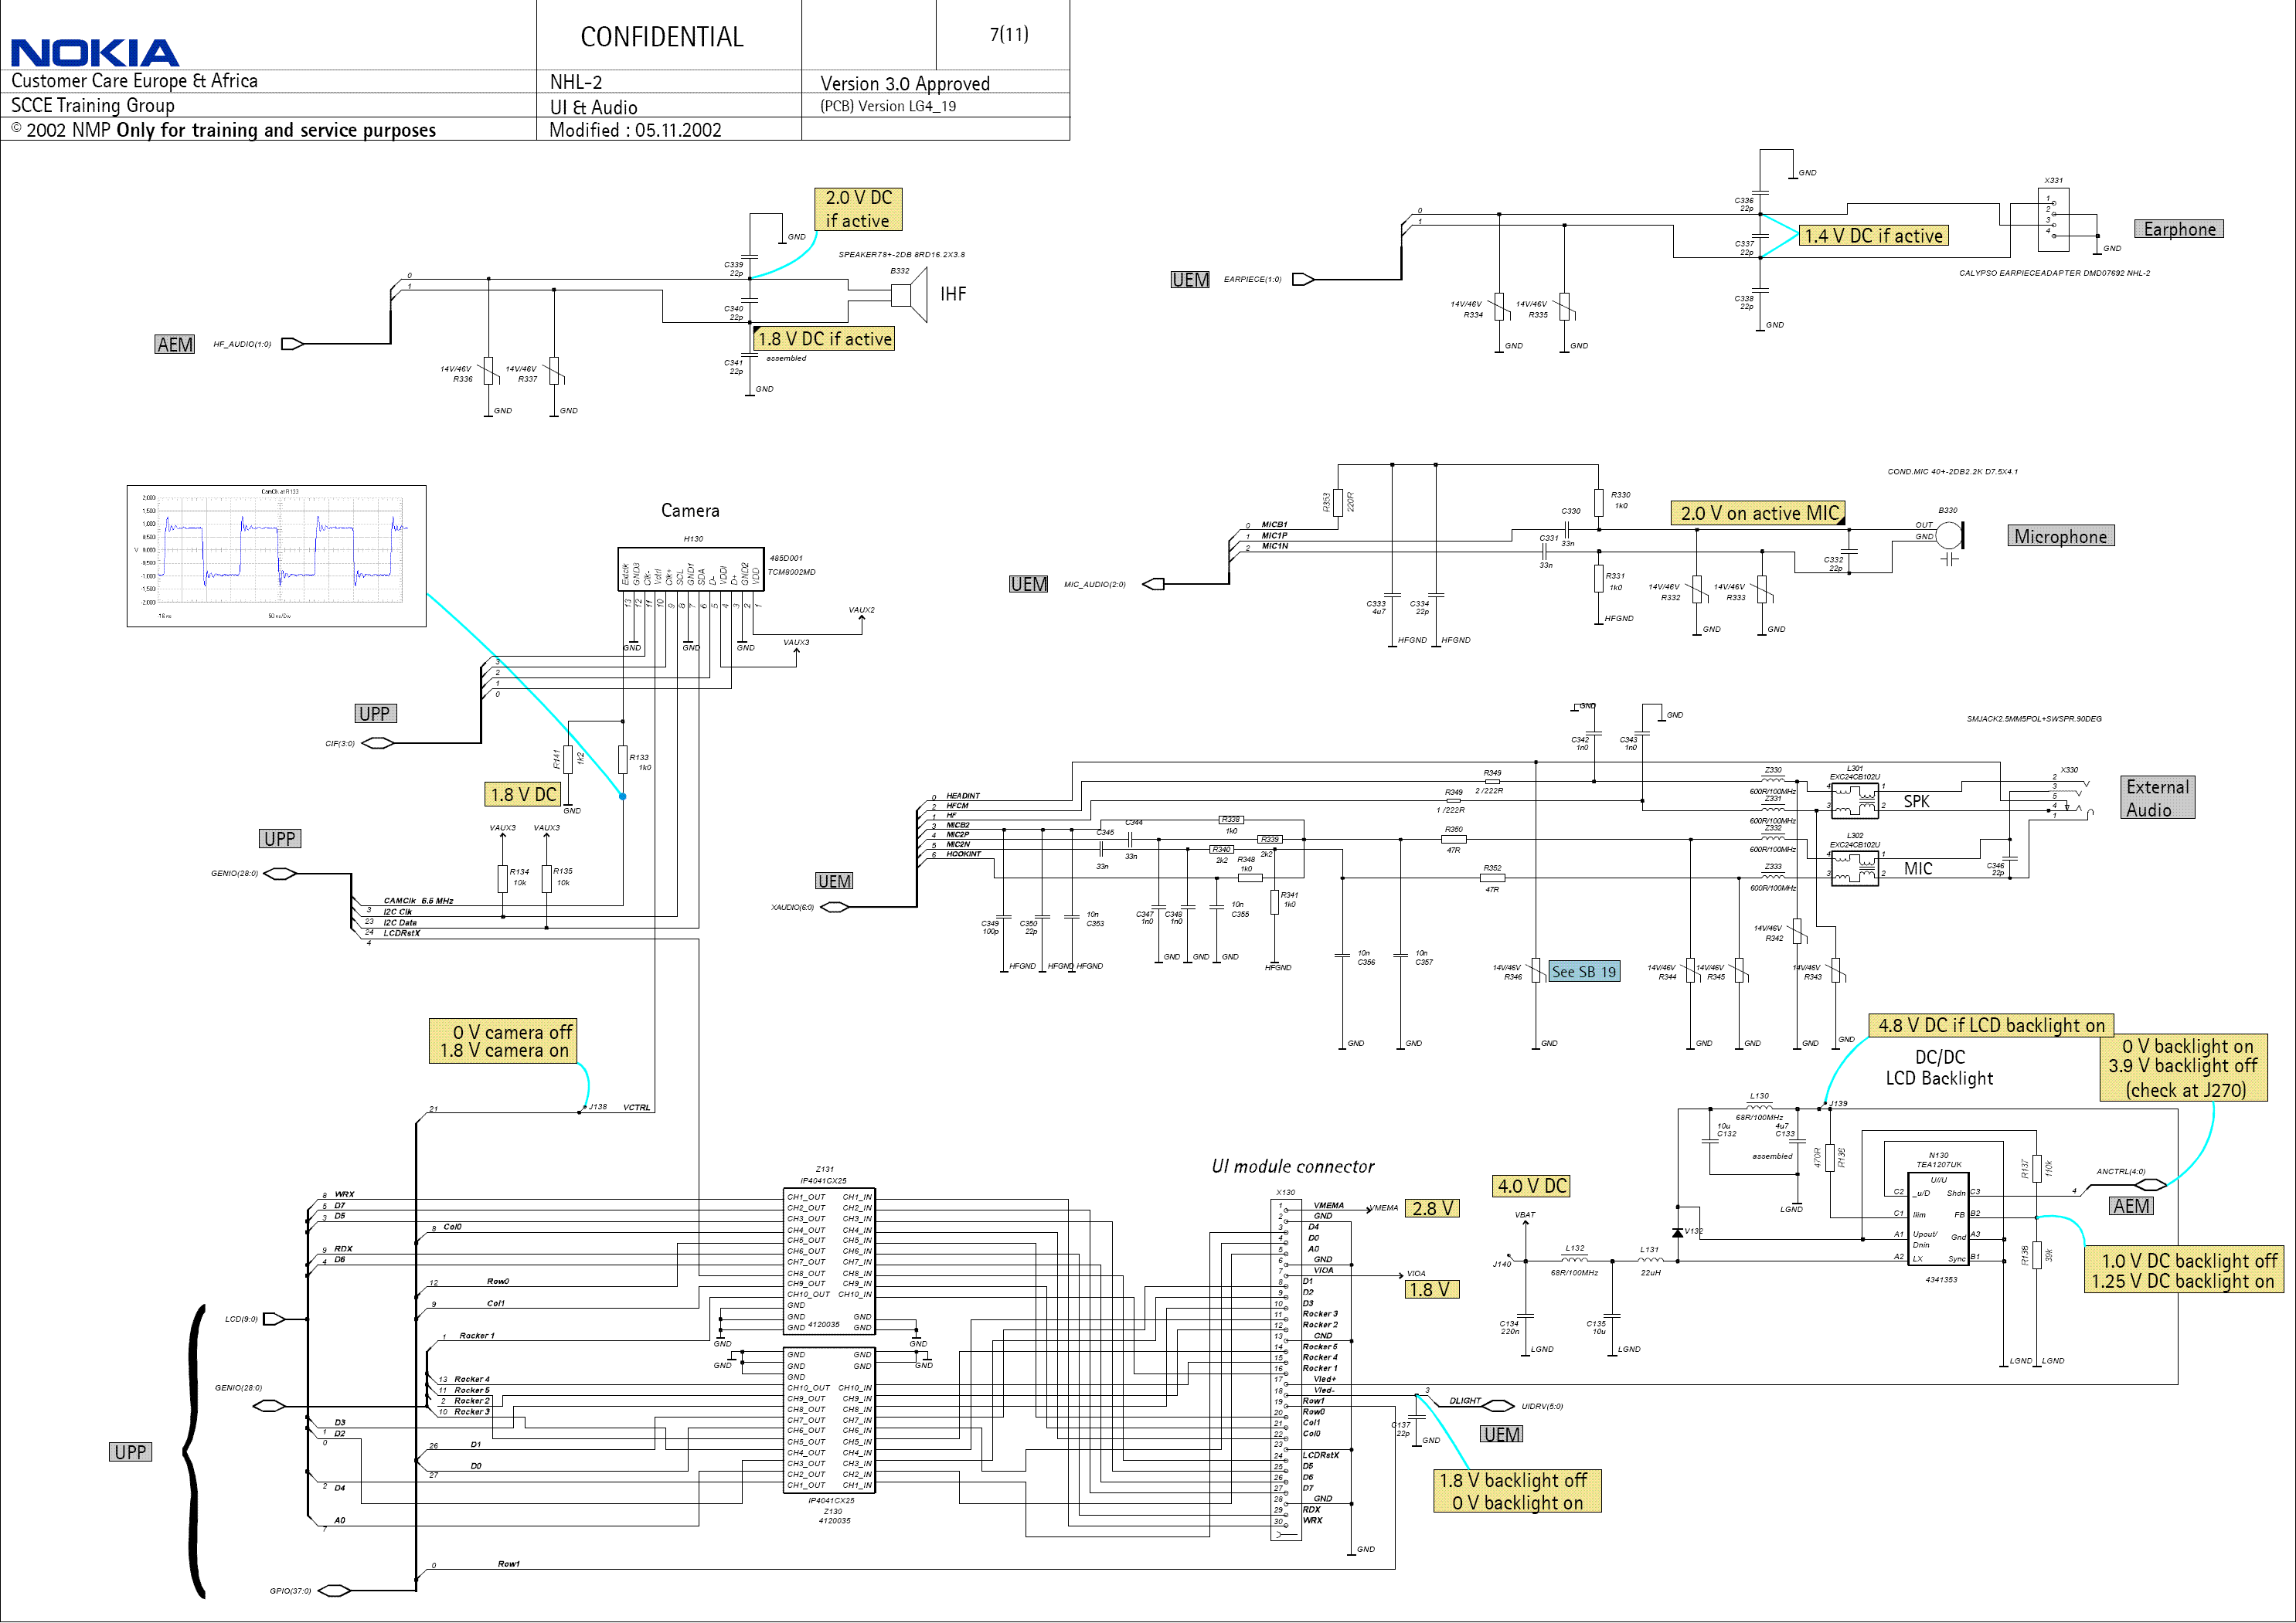Click the GPIO(37:0) port symbol
The image size is (2296, 1623).
coord(333,1590)
